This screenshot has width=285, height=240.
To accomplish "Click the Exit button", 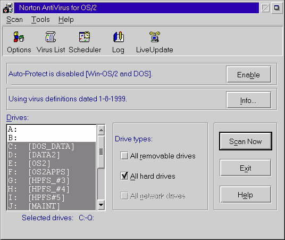I will 246,168.
